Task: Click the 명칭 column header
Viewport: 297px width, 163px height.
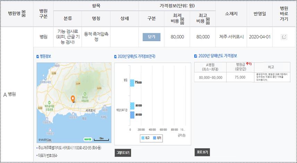Action: point(96,18)
